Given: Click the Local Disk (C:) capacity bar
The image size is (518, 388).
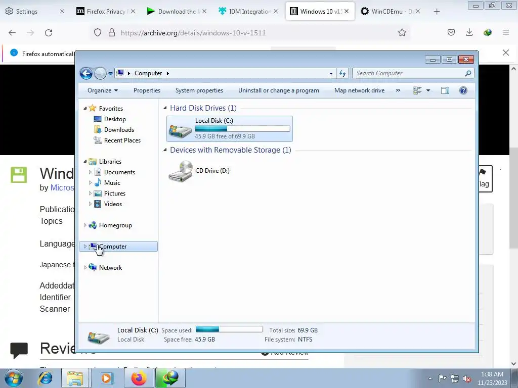Looking at the screenshot, I should pyautogui.click(x=242, y=129).
